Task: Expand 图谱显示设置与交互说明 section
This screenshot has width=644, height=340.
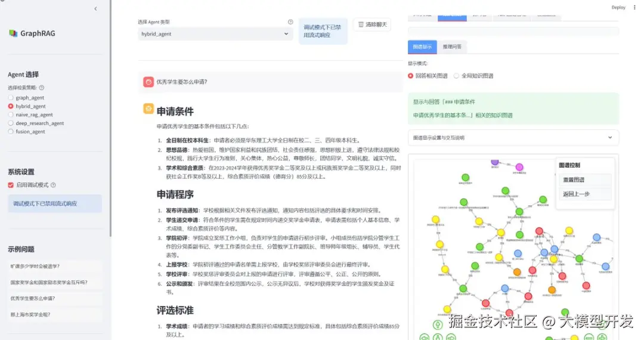Action: (513, 138)
